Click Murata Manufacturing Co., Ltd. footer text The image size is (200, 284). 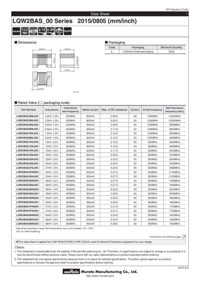[109, 272]
